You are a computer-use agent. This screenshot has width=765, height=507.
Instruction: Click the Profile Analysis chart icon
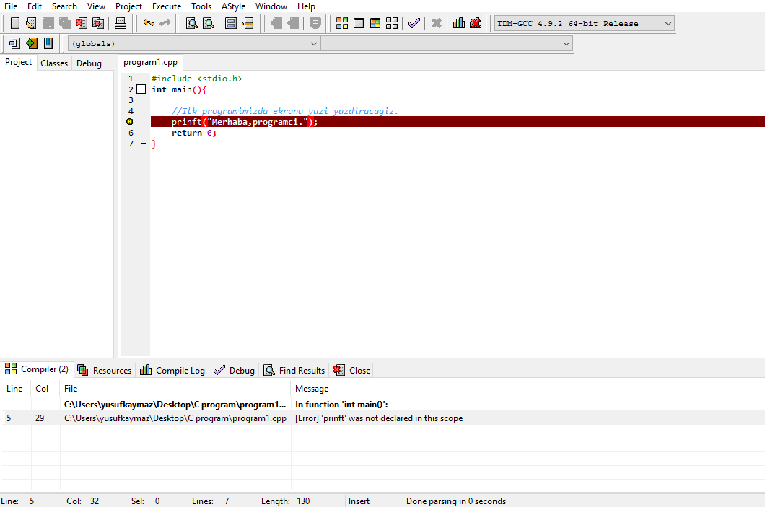click(x=459, y=23)
